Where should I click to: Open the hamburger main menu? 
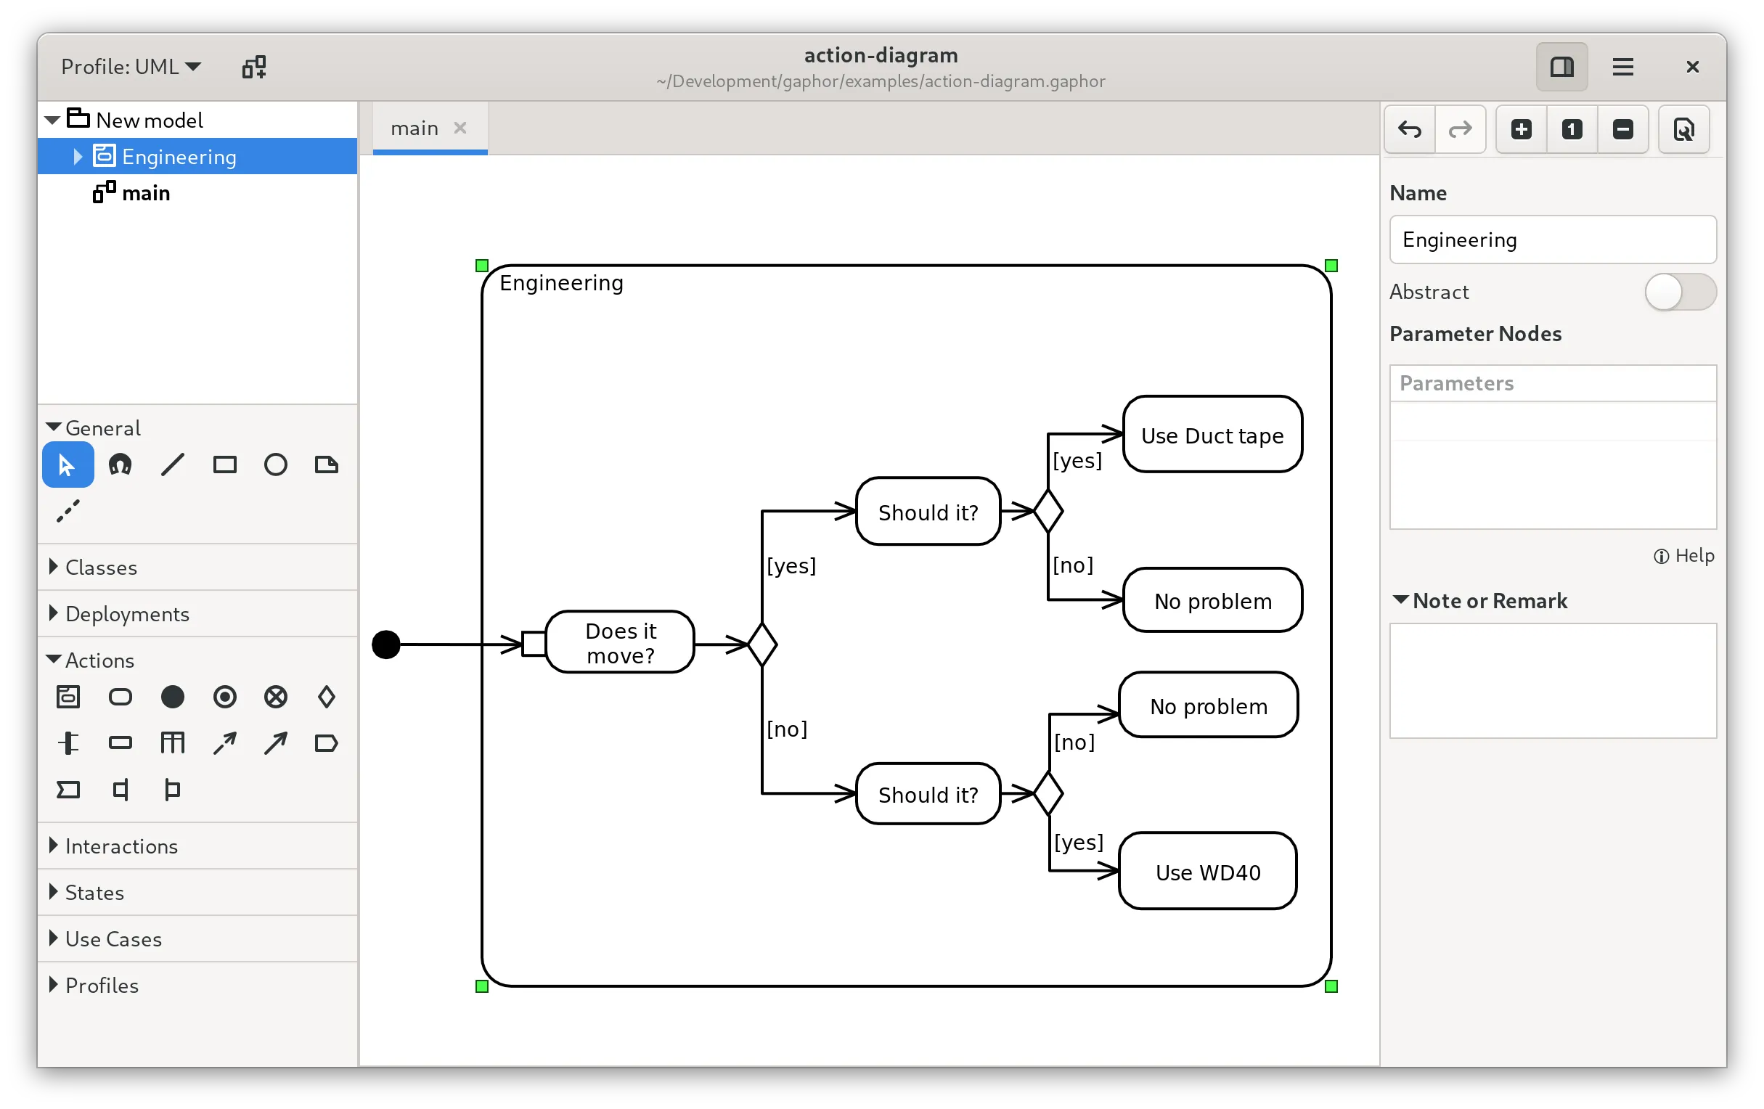(x=1622, y=67)
